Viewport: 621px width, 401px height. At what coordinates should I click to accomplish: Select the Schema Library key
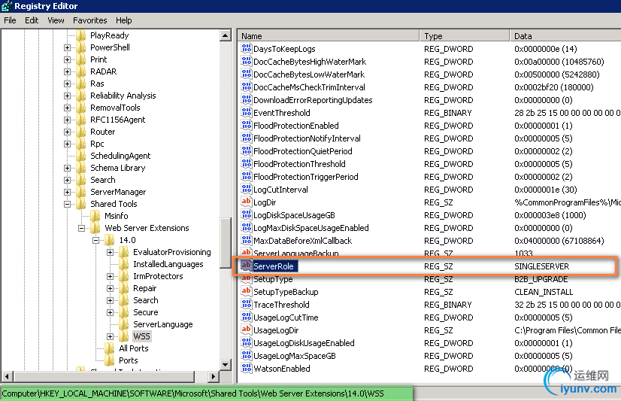pyautogui.click(x=117, y=168)
